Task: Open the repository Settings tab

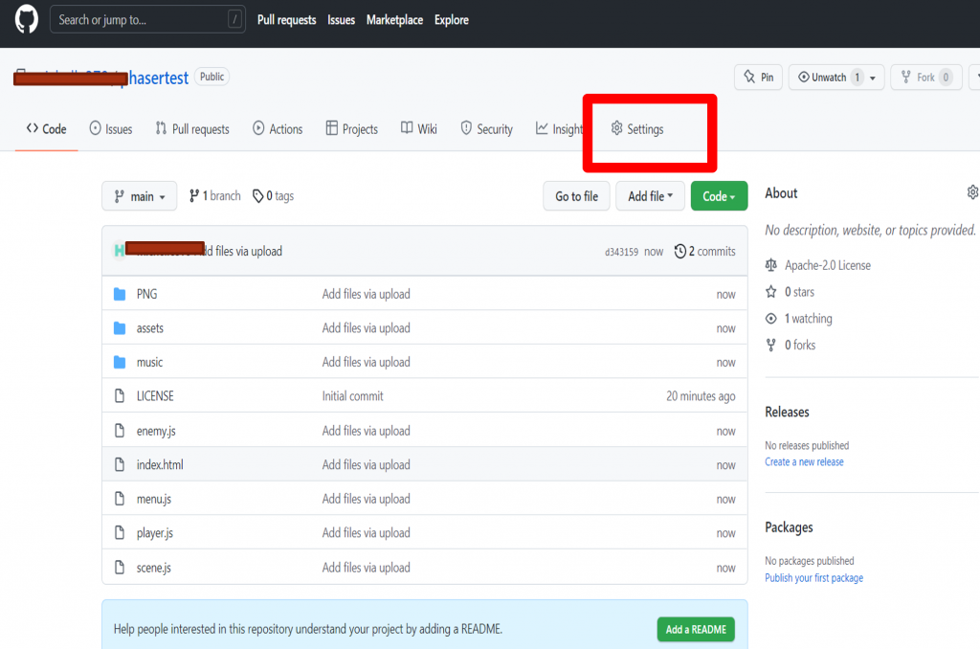Action: 636,129
